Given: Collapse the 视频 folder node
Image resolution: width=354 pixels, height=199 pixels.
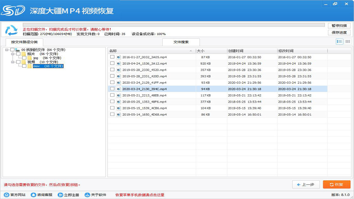Looking at the screenshot, I should coord(12,62).
